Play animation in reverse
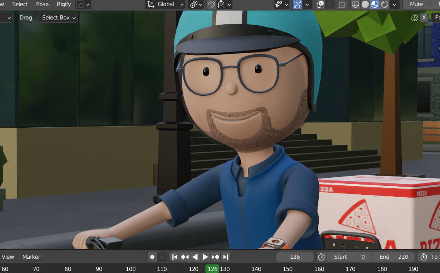This screenshot has width=440, height=273. tap(195, 257)
